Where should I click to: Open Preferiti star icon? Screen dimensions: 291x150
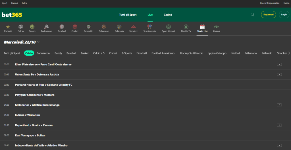point(8,27)
